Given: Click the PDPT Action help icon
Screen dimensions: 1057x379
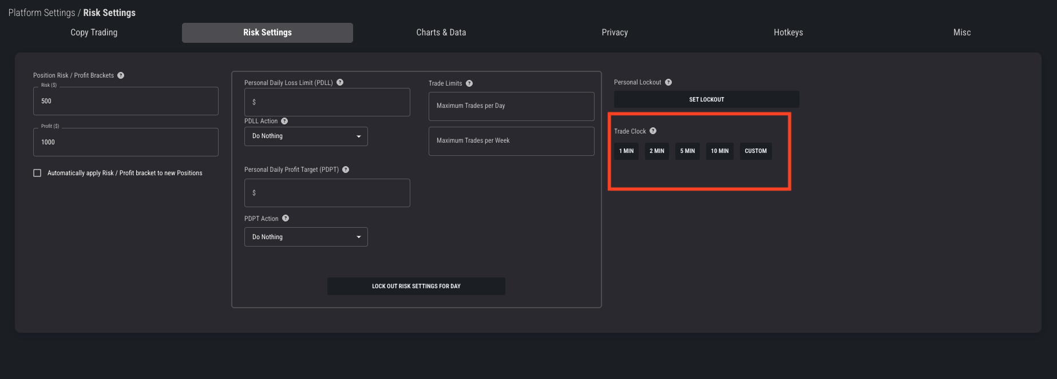Looking at the screenshot, I should click(x=286, y=218).
